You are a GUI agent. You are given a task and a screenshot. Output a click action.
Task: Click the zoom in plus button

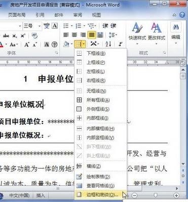pyautogui.click(x=176, y=195)
